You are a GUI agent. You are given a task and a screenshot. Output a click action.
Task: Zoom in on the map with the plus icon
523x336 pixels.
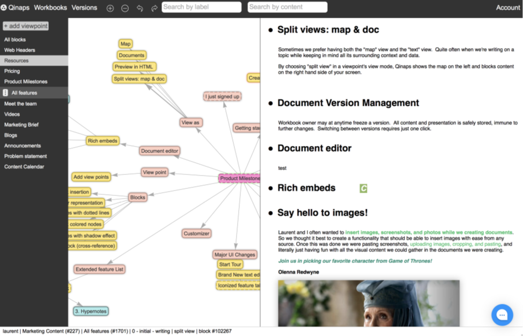110,9
